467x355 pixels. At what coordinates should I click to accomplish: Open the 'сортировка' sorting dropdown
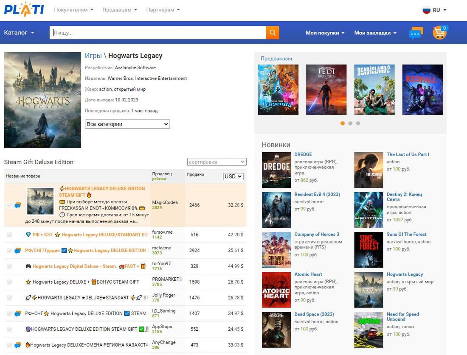pyautogui.click(x=217, y=162)
